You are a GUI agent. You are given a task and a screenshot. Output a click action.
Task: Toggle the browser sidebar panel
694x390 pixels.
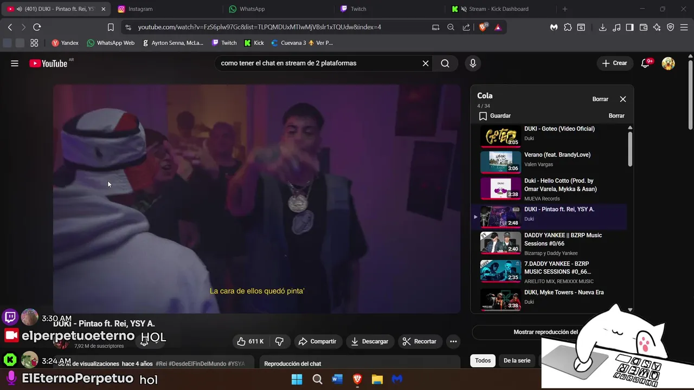629,27
